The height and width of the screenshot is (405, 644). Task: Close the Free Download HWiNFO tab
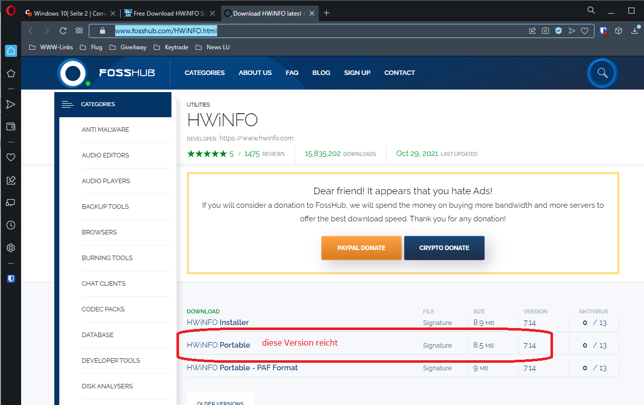point(212,14)
